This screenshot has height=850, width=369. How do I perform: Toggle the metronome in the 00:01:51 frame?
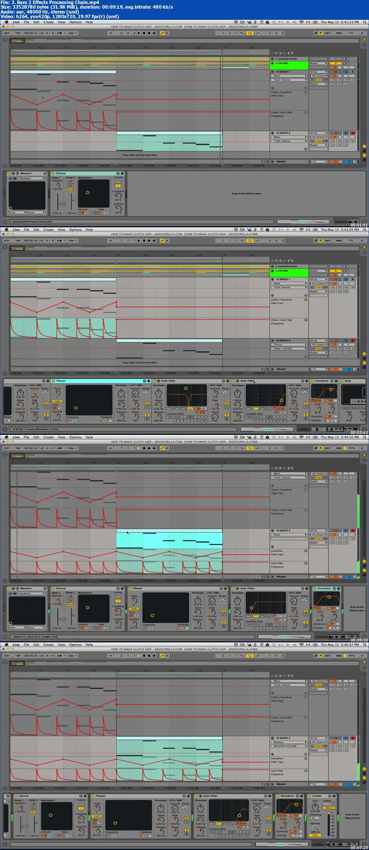coord(59,33)
